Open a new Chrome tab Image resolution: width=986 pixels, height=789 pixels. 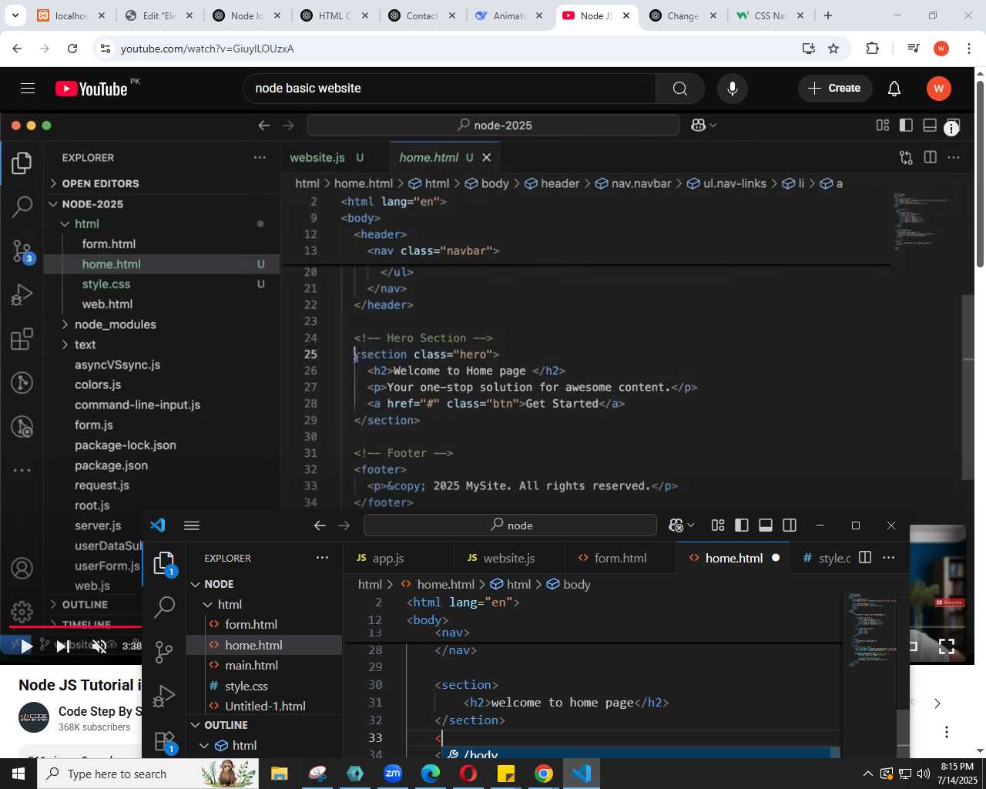pyautogui.click(x=828, y=15)
